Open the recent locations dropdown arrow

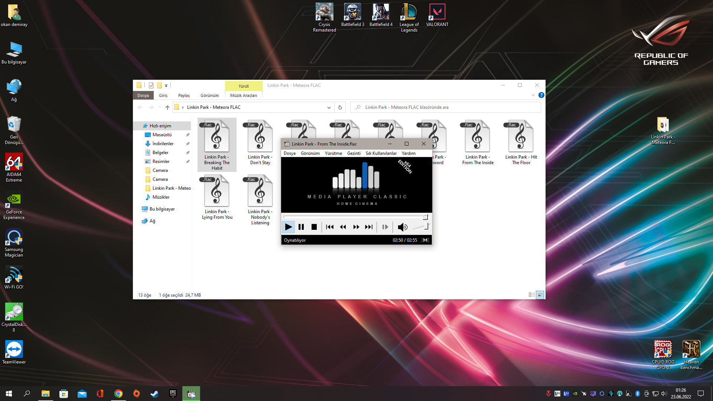tap(160, 107)
